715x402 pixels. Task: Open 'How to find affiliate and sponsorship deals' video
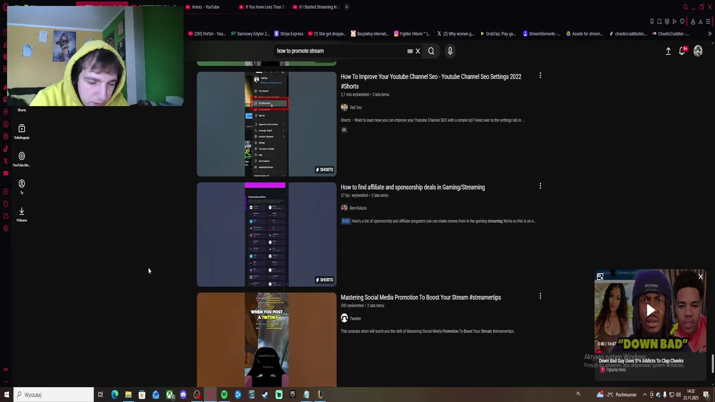click(x=413, y=187)
